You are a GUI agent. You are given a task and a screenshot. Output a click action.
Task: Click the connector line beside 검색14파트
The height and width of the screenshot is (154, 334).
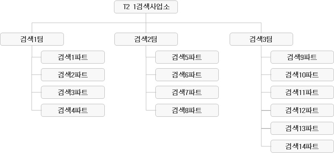coord(266,146)
